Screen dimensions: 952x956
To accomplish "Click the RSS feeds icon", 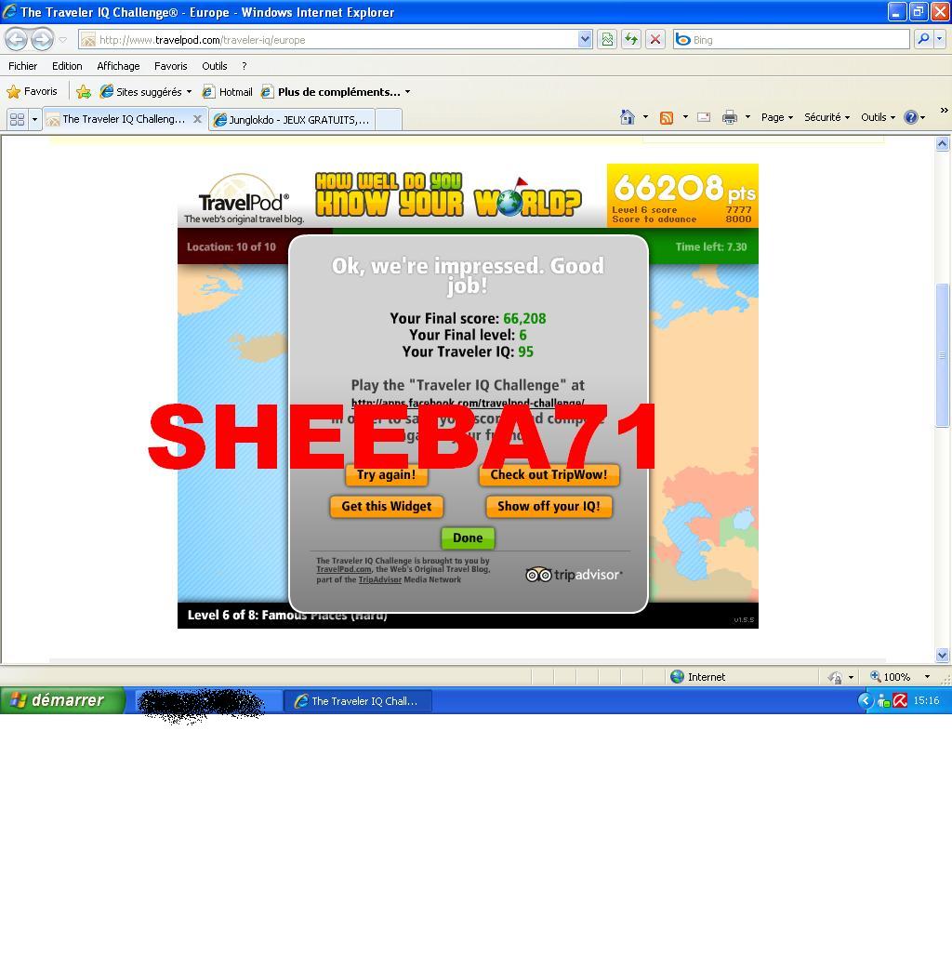I will coord(667,117).
